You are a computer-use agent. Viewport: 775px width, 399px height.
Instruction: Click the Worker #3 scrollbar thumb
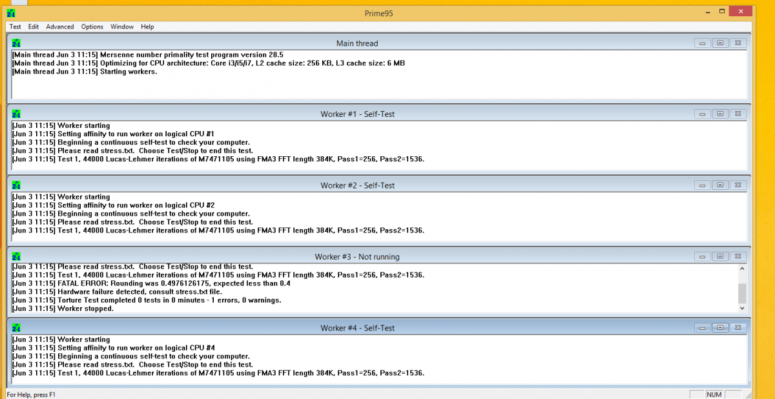tap(742, 293)
